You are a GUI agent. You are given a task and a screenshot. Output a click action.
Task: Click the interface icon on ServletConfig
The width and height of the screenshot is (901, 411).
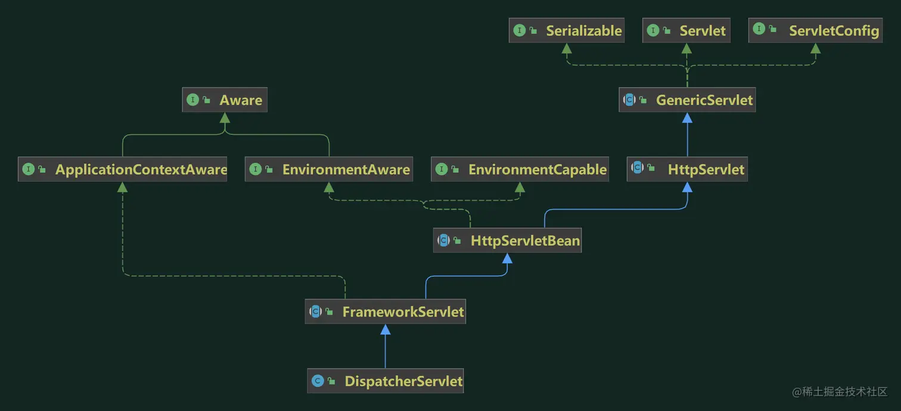click(x=759, y=29)
